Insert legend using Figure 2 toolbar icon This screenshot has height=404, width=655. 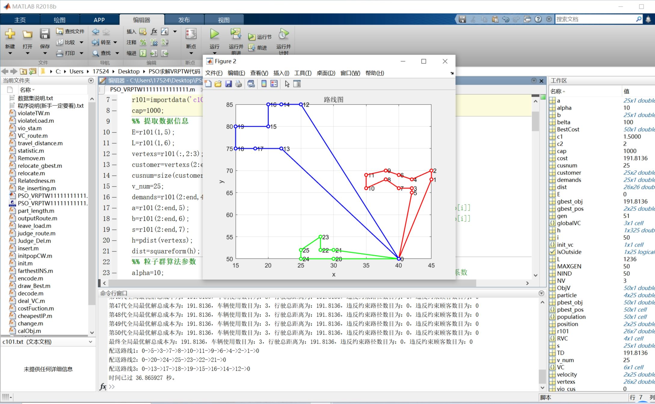point(274,84)
